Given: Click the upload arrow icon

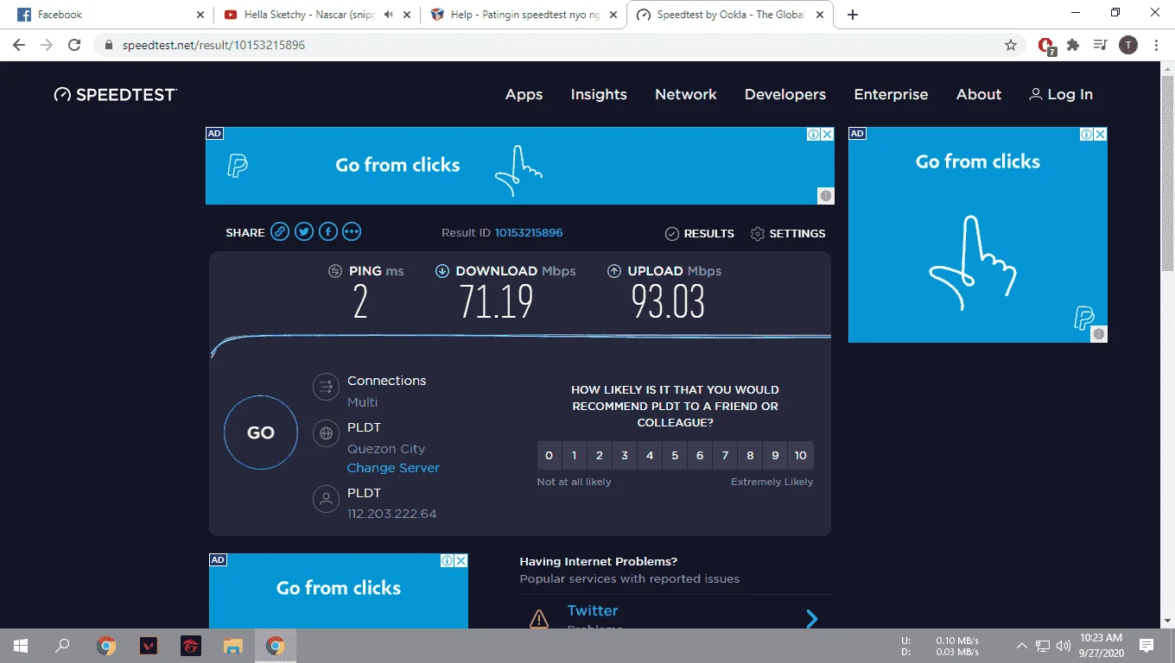Looking at the screenshot, I should click(614, 271).
